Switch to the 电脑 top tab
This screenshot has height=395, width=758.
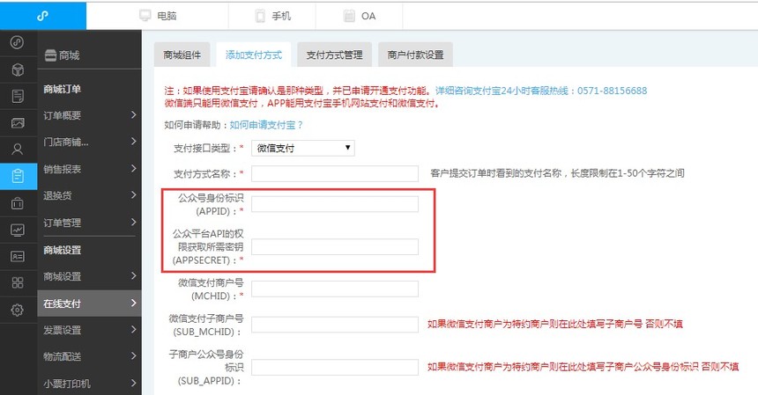159,16
